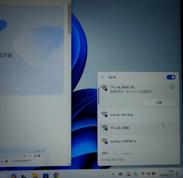Click the side panel icon in Chrome preview
Image resolution: width=183 pixels, height=178 pixels.
(35, 156)
